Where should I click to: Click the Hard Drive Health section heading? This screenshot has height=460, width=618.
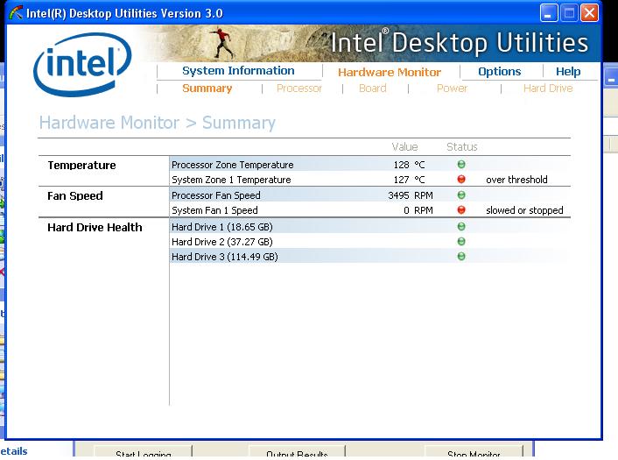point(95,227)
